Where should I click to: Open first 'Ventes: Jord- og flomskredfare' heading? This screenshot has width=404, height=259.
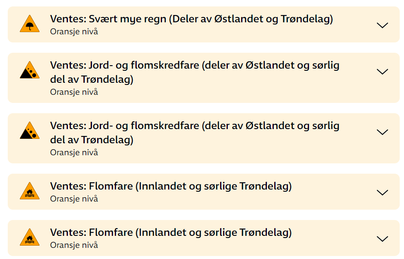[195, 72]
